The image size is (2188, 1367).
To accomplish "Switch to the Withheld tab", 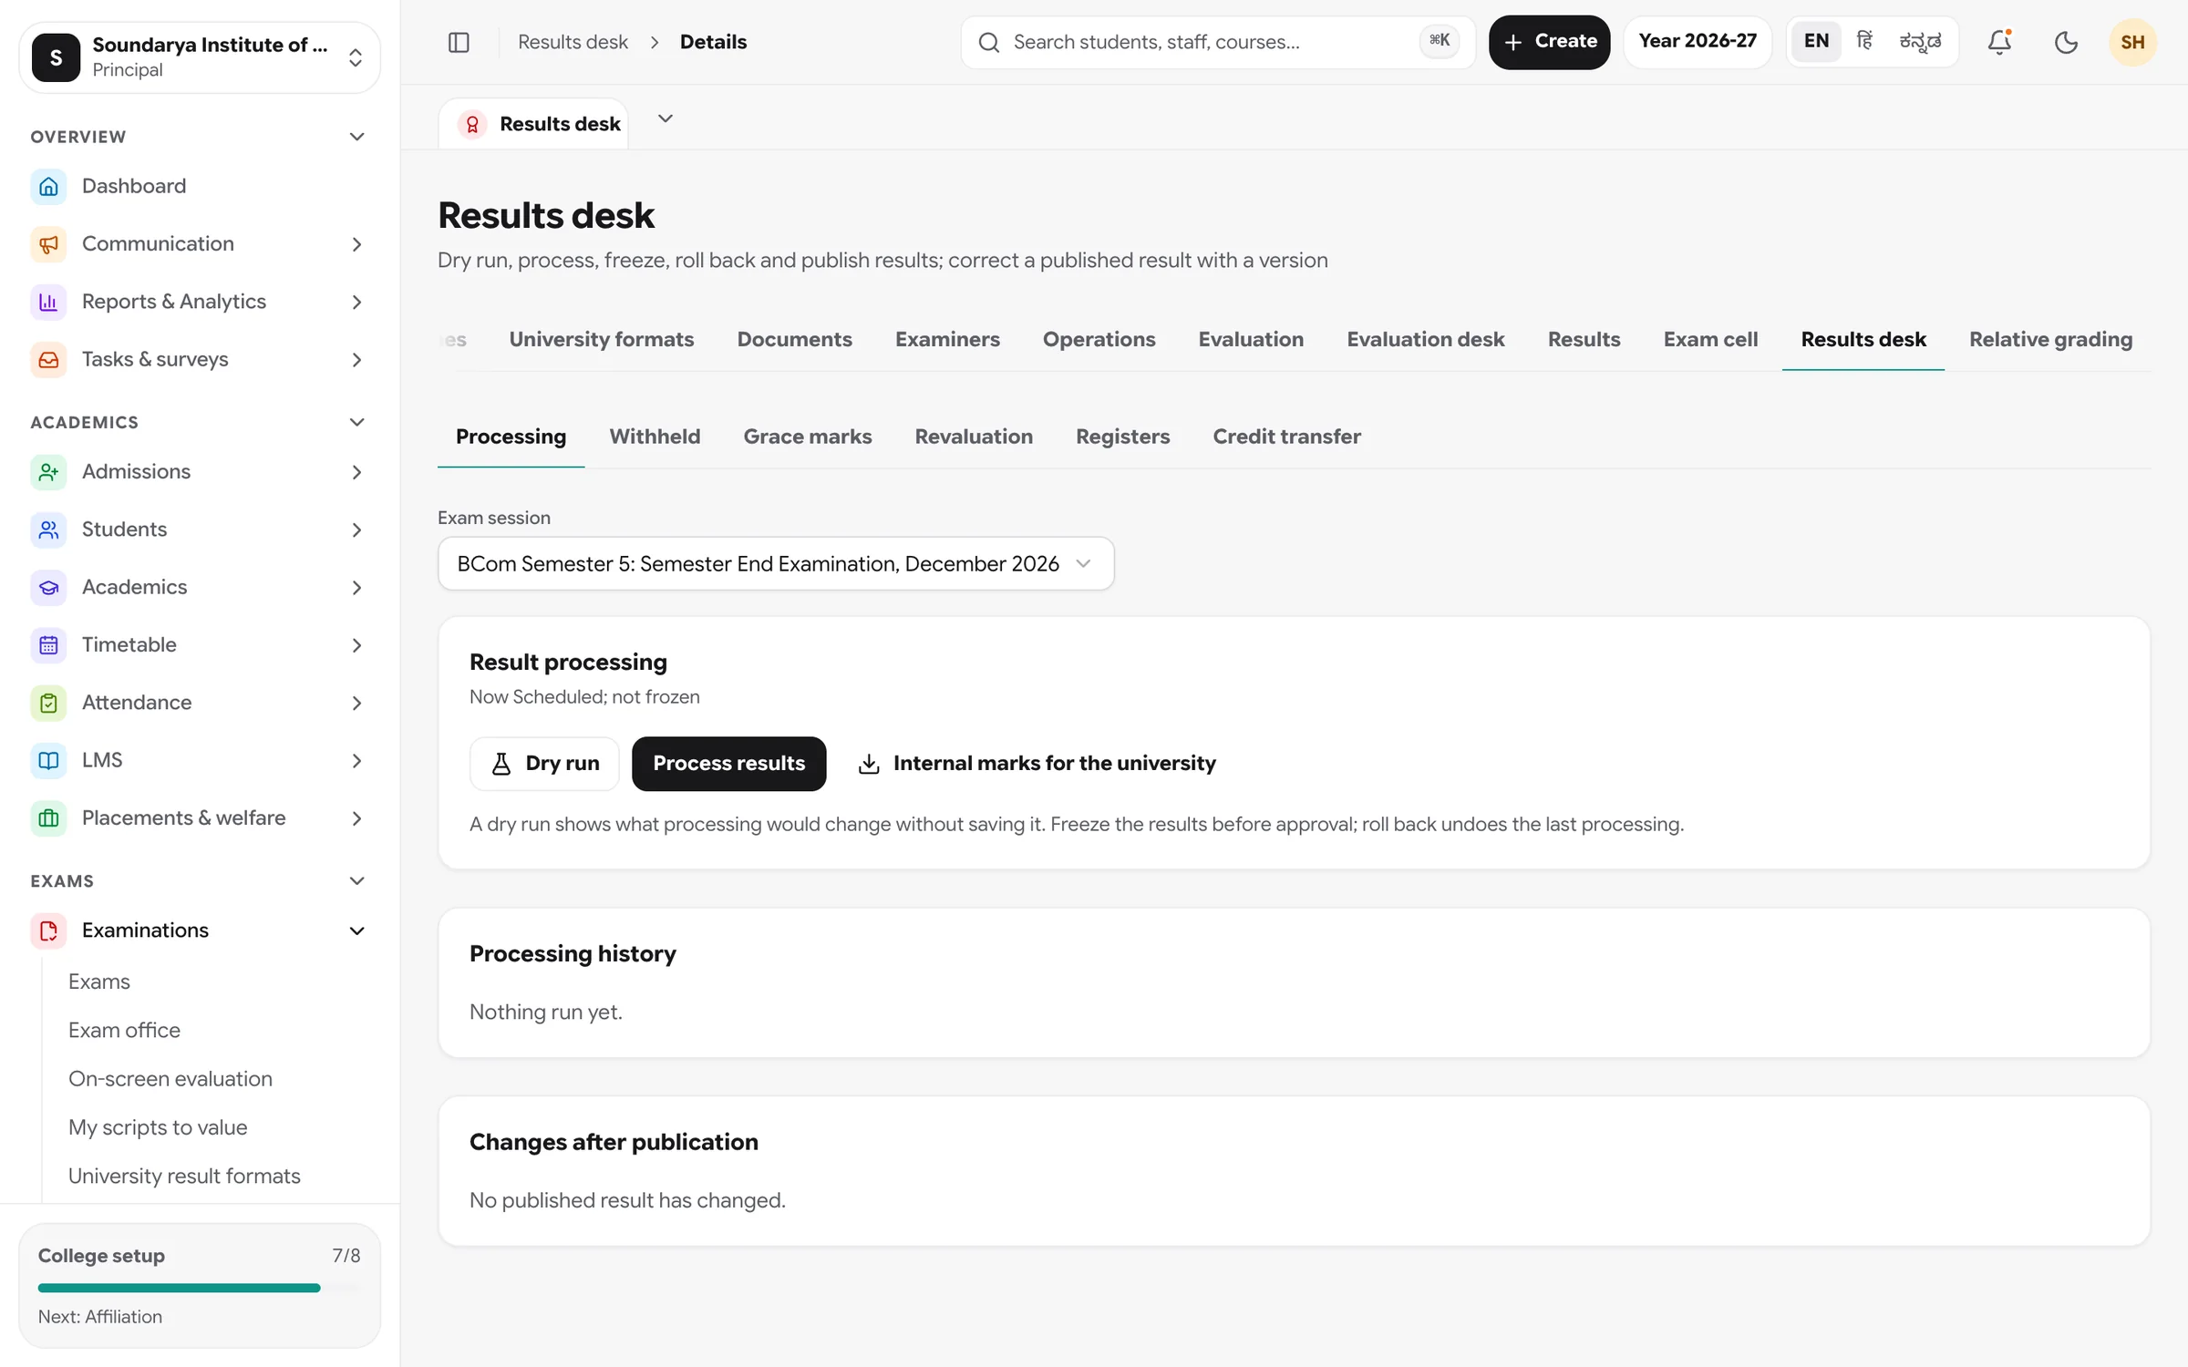I will [655, 437].
